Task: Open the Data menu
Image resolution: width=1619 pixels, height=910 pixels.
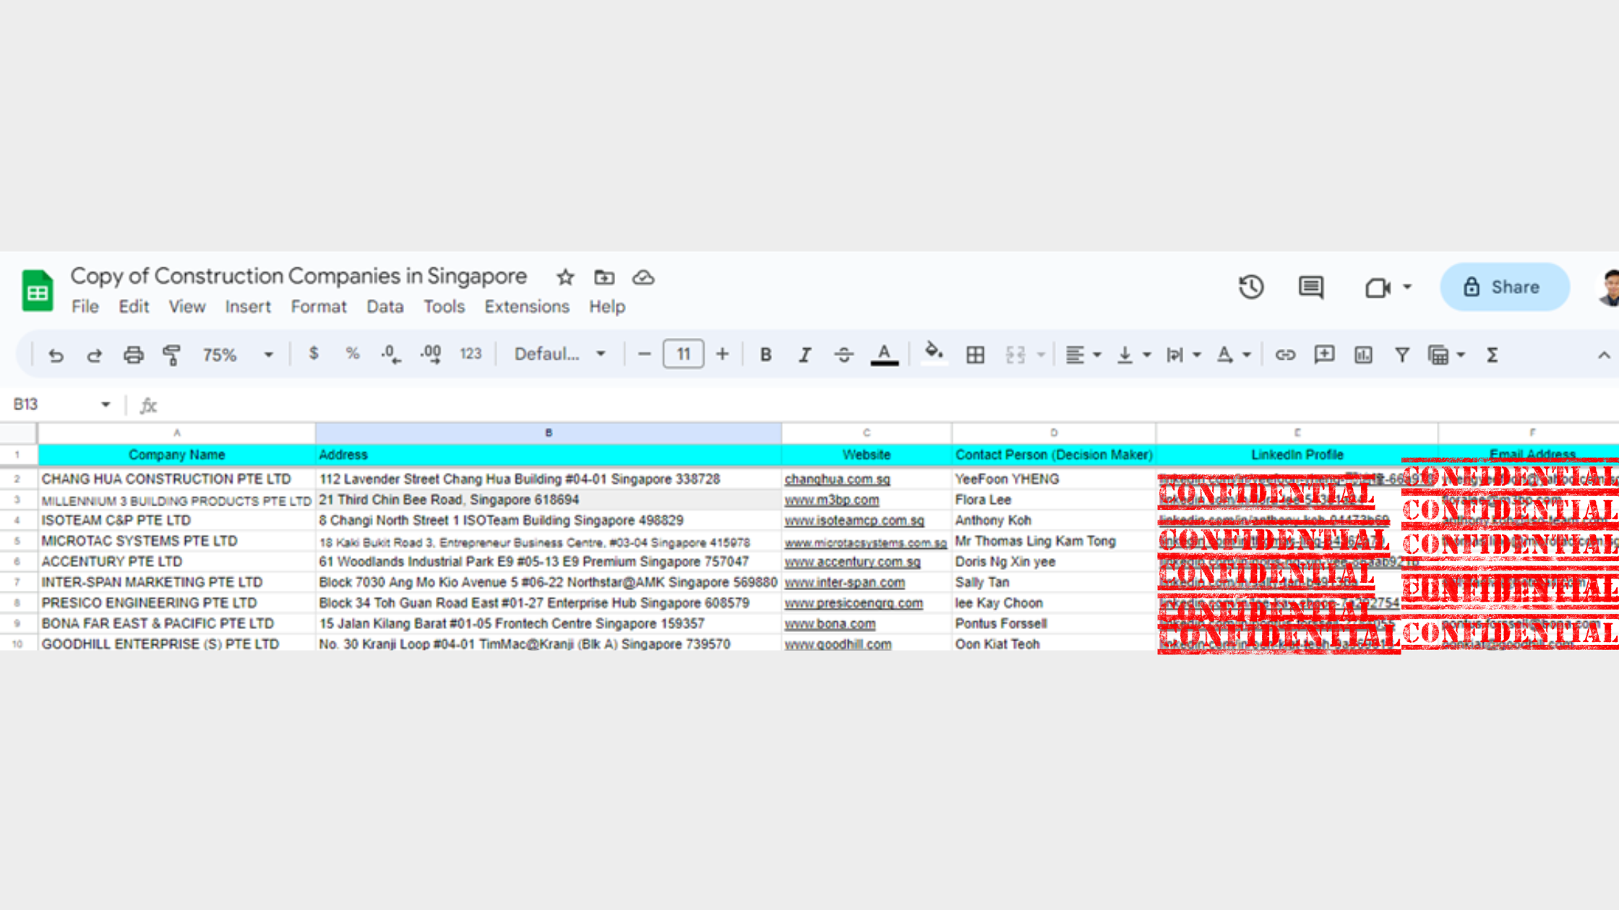Action: (x=385, y=306)
